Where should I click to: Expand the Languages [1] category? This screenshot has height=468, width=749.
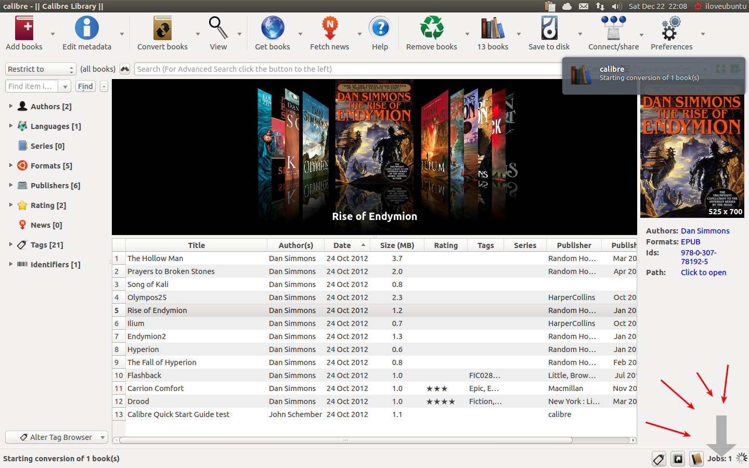pyautogui.click(x=10, y=125)
